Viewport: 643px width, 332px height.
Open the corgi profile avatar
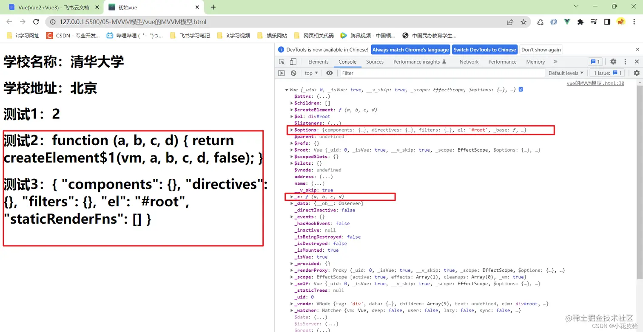click(x=620, y=22)
